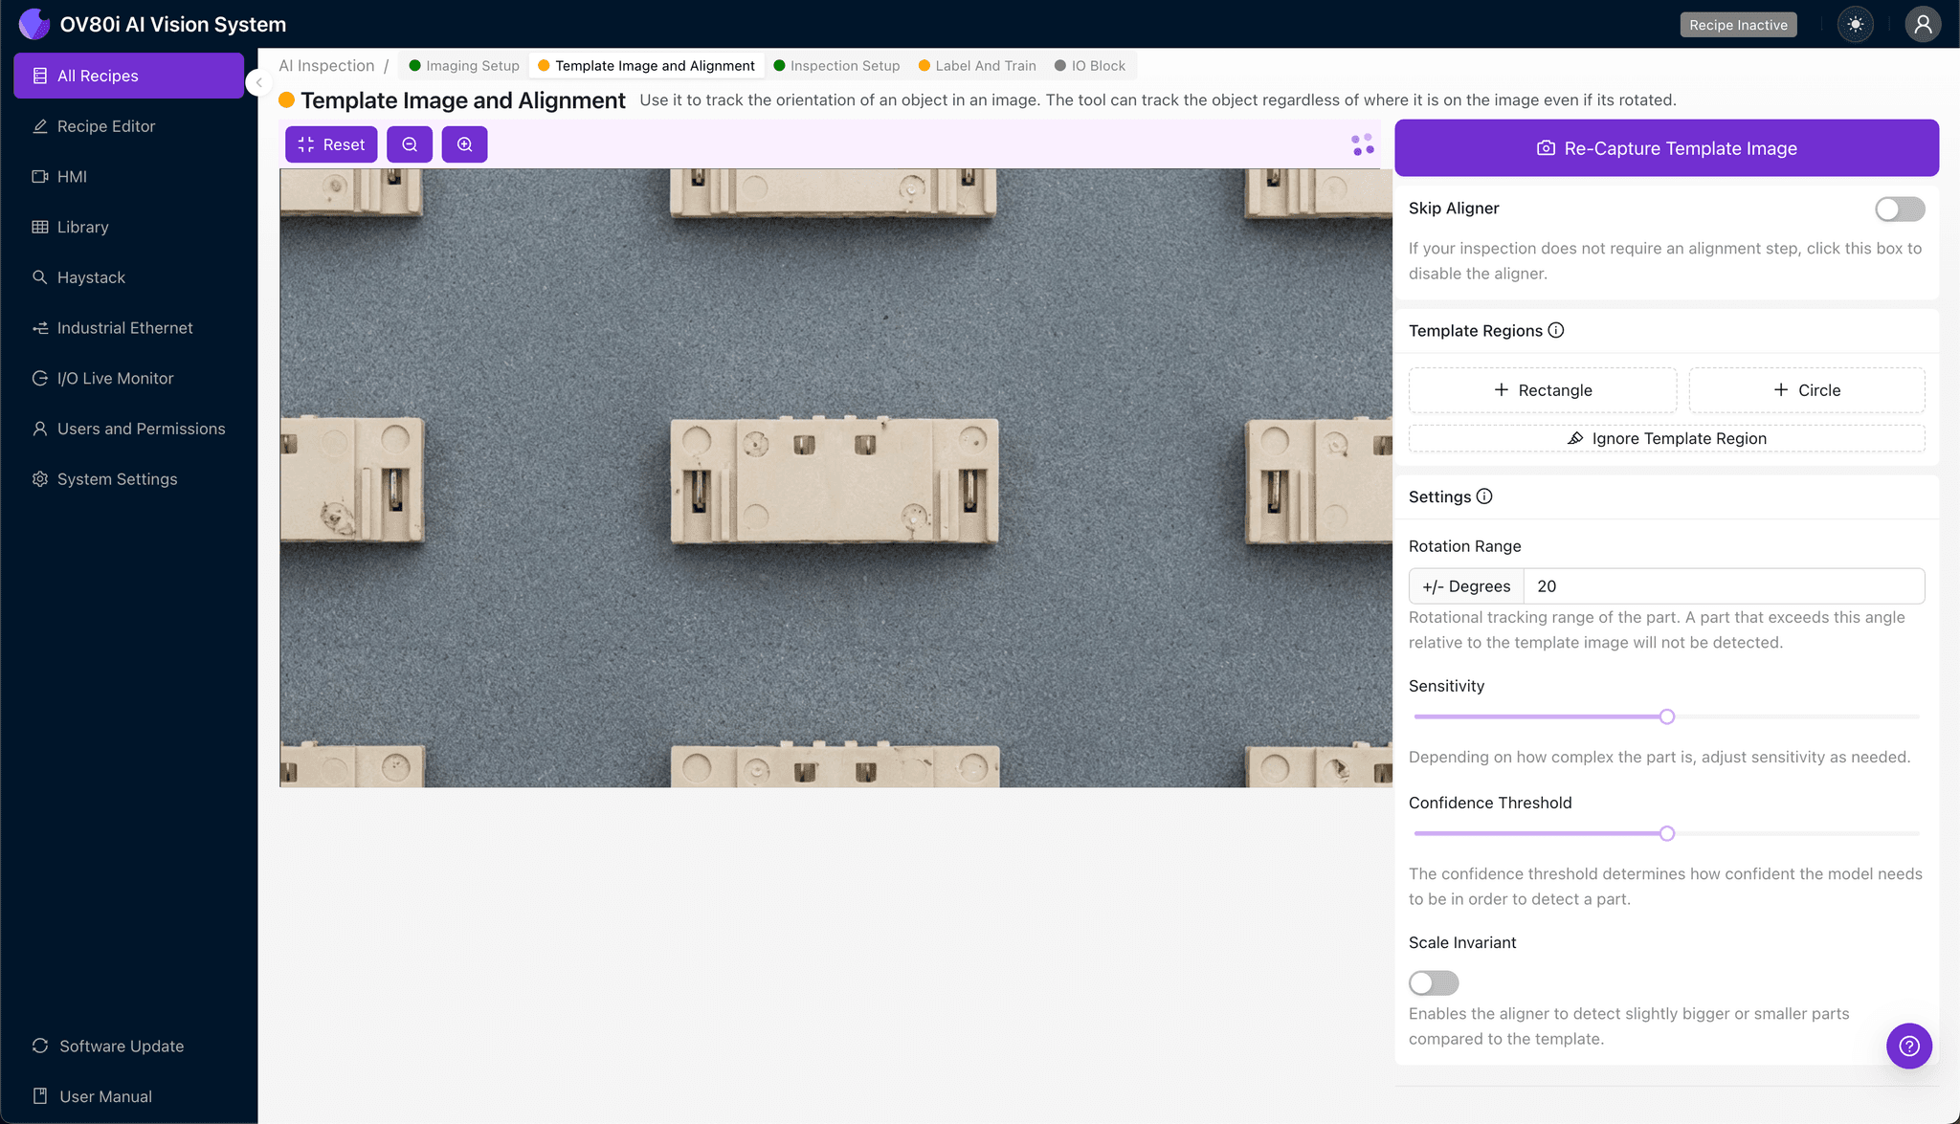1960x1124 pixels.
Task: Click the Settings info icon
Action: click(x=1484, y=496)
